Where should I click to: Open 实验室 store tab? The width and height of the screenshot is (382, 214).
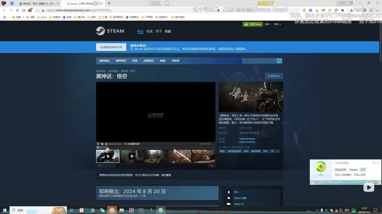(x=175, y=61)
